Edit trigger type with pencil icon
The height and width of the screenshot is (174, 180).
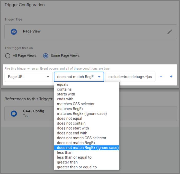coord(169,32)
